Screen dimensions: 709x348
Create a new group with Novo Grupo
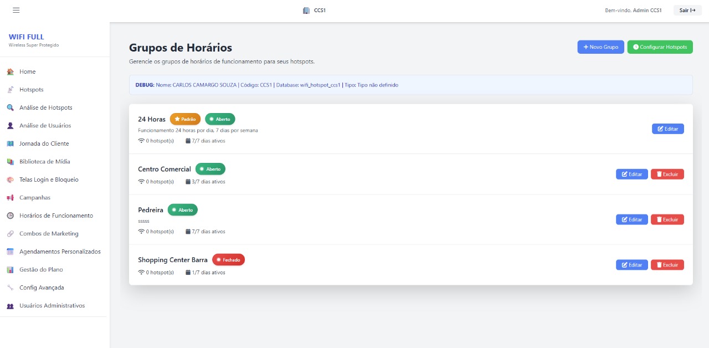pyautogui.click(x=600, y=47)
